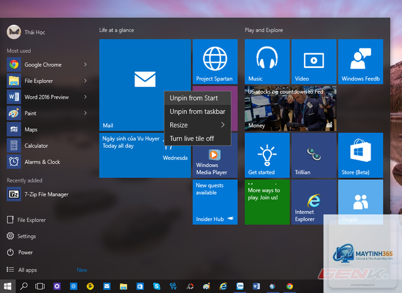Open the Project Spartan globe taskbar icon
Viewport: 402px width, 293px height.
coord(73,286)
